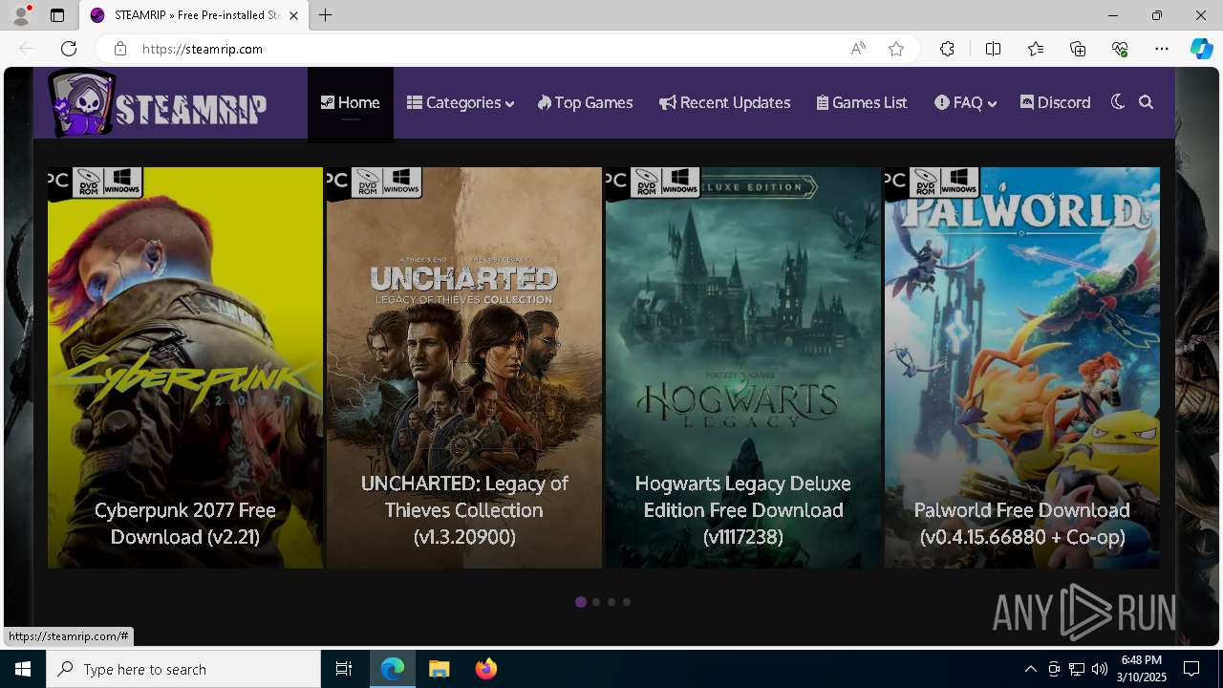
Task: Select the STEAMRIP browser tab
Action: click(x=194, y=15)
